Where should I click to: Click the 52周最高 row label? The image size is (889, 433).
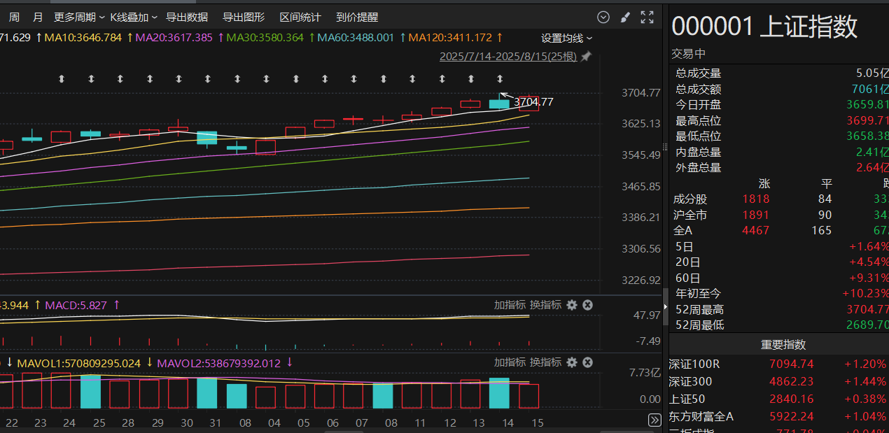(700, 309)
